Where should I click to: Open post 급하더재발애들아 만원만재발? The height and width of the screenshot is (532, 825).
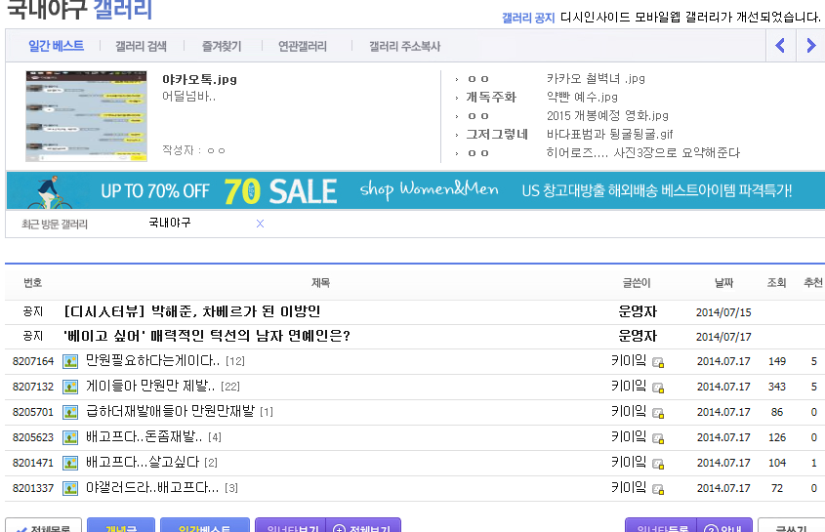(170, 411)
